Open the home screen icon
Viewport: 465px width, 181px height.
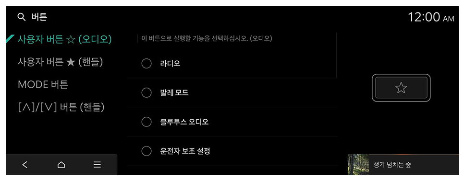(x=61, y=165)
